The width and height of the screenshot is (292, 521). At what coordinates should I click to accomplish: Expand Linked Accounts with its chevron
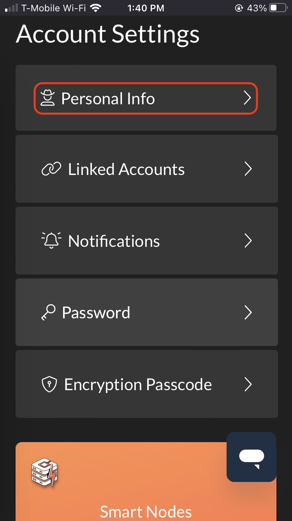(x=248, y=169)
